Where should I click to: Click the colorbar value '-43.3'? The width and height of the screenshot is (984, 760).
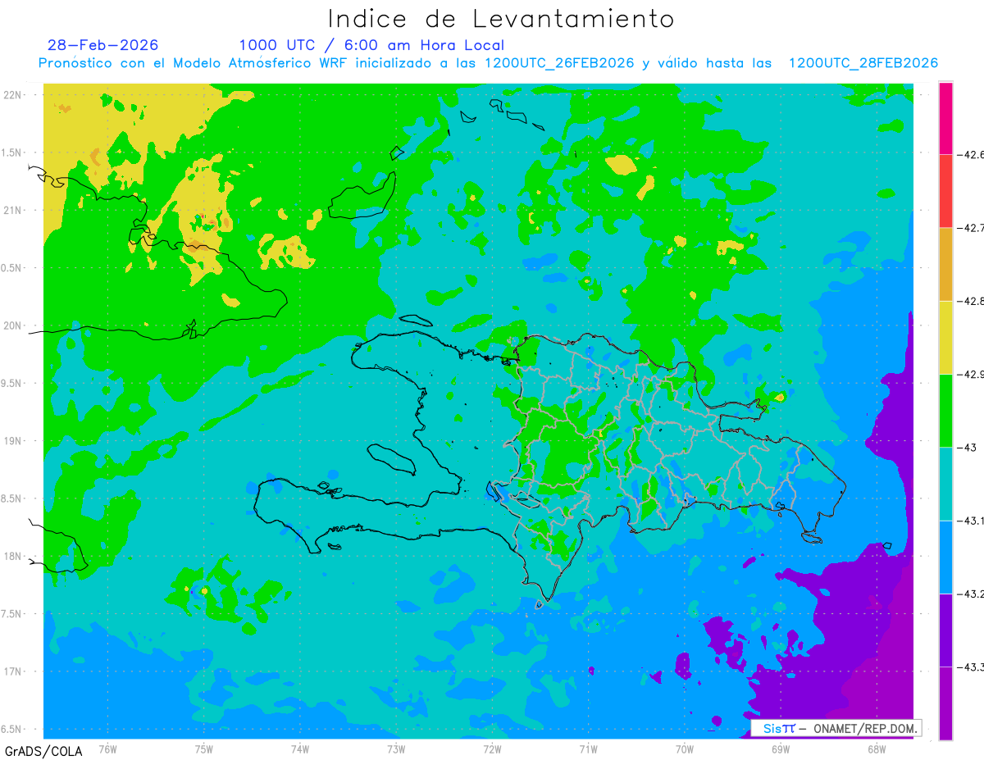(x=971, y=667)
